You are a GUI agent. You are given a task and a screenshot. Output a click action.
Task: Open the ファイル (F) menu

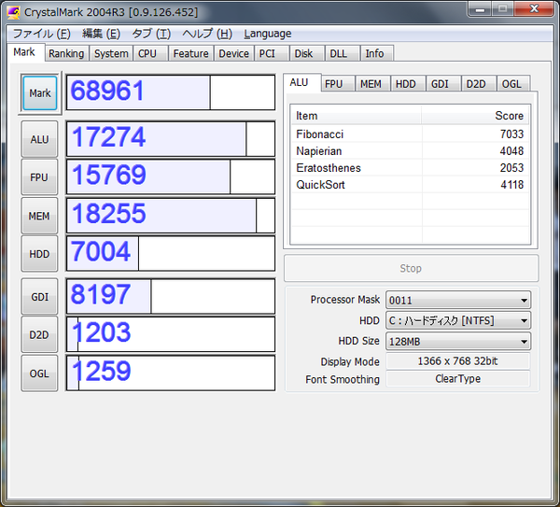42,34
